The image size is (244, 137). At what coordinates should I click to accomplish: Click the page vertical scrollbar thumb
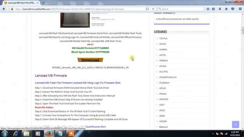click(242, 30)
